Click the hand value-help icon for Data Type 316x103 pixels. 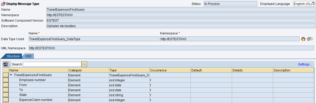(303, 39)
